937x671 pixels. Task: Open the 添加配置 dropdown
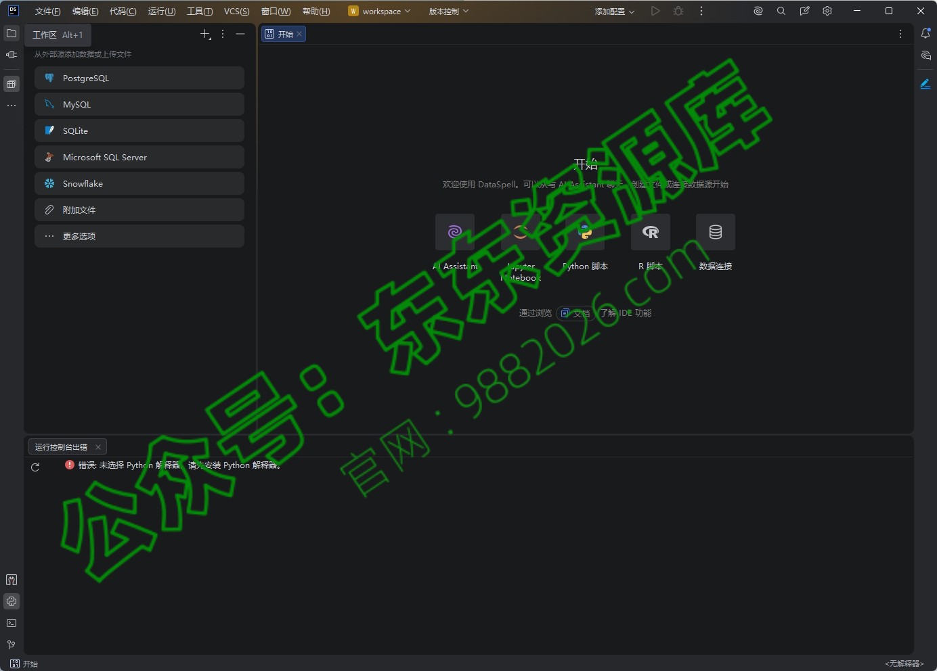point(613,11)
